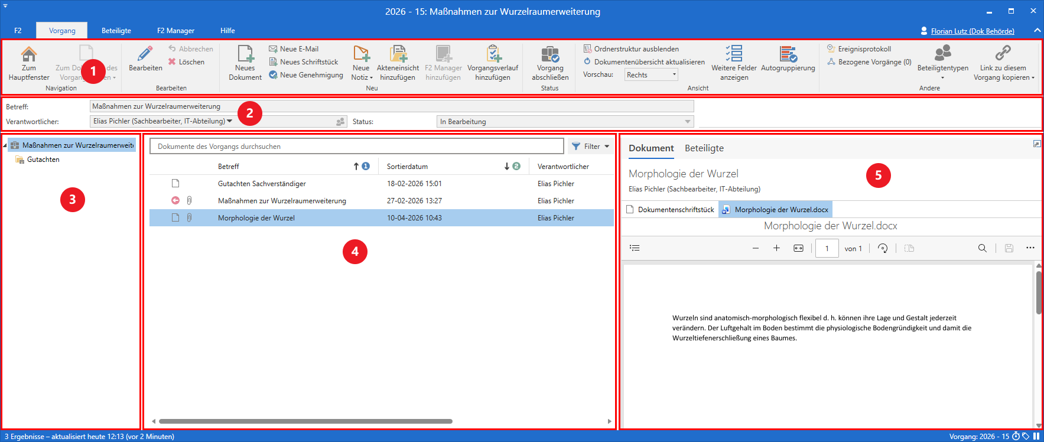
Task: Sort the list by Sortierdatum column
Action: (407, 167)
